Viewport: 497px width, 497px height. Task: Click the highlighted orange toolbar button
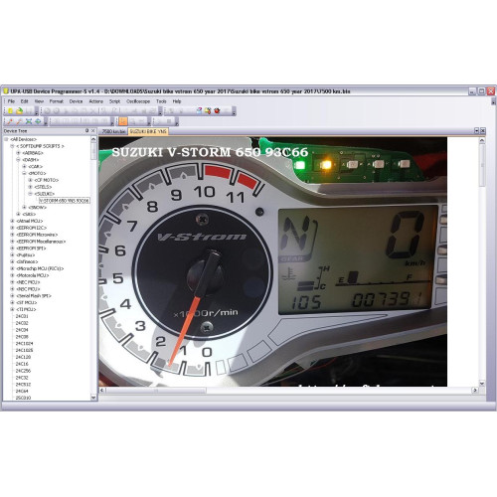click(123, 121)
